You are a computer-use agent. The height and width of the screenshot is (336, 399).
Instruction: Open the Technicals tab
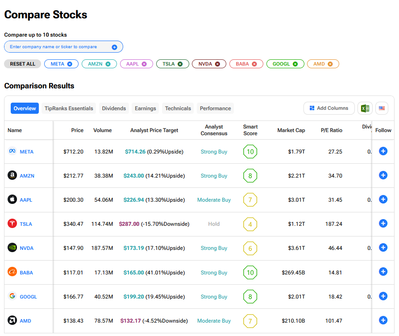coord(178,108)
